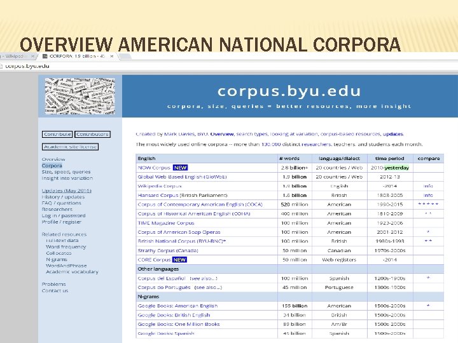Open Corpus of Contemporary American English

pos(200,205)
